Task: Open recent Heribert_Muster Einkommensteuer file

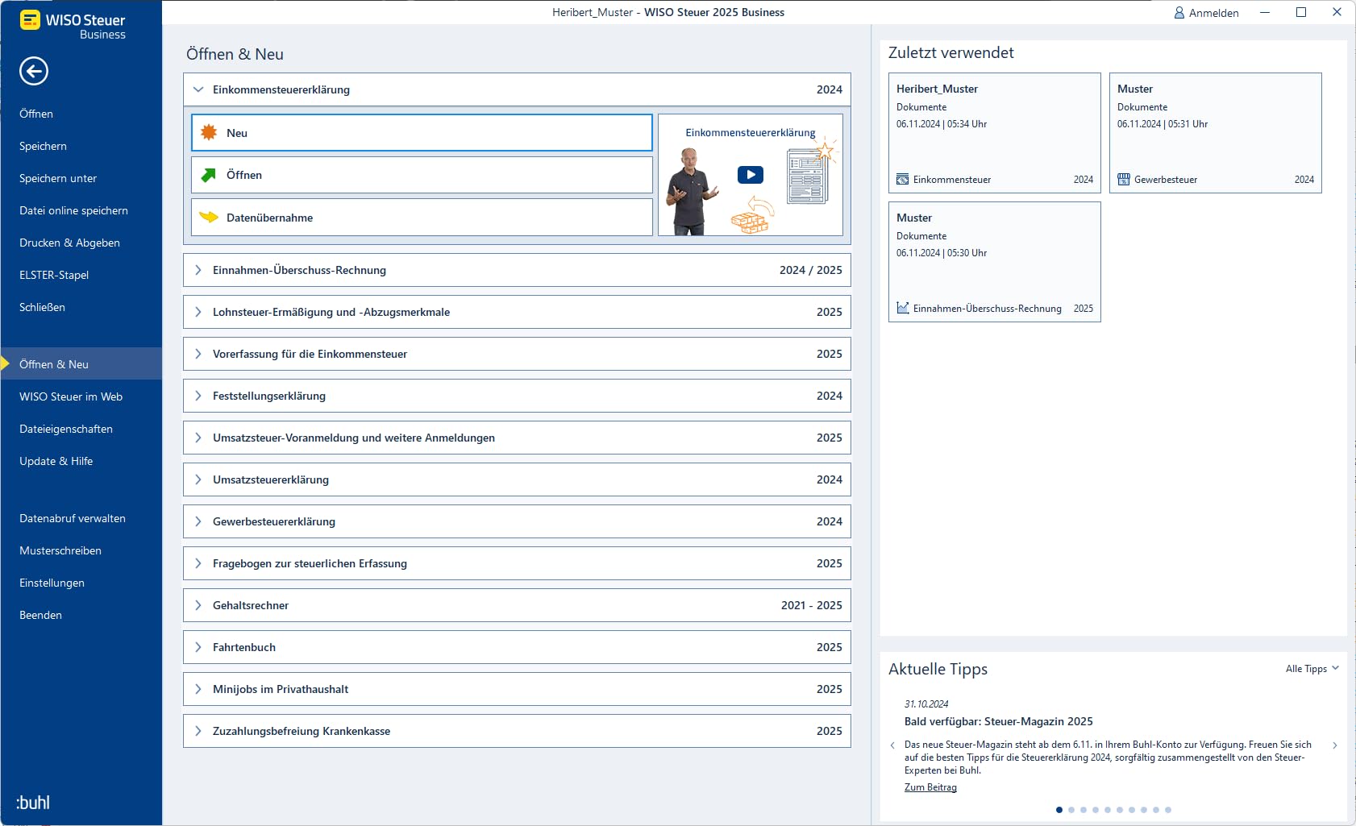Action: pyautogui.click(x=995, y=133)
